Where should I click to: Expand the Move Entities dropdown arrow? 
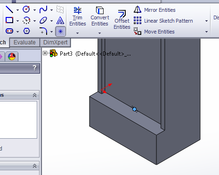tap(206, 32)
